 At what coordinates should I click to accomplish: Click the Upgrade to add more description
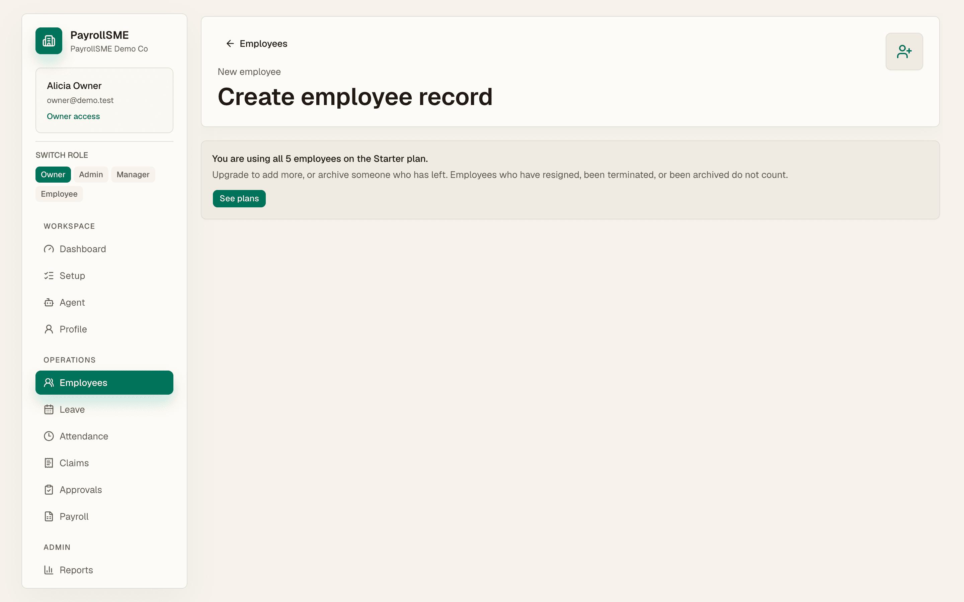(x=500, y=175)
